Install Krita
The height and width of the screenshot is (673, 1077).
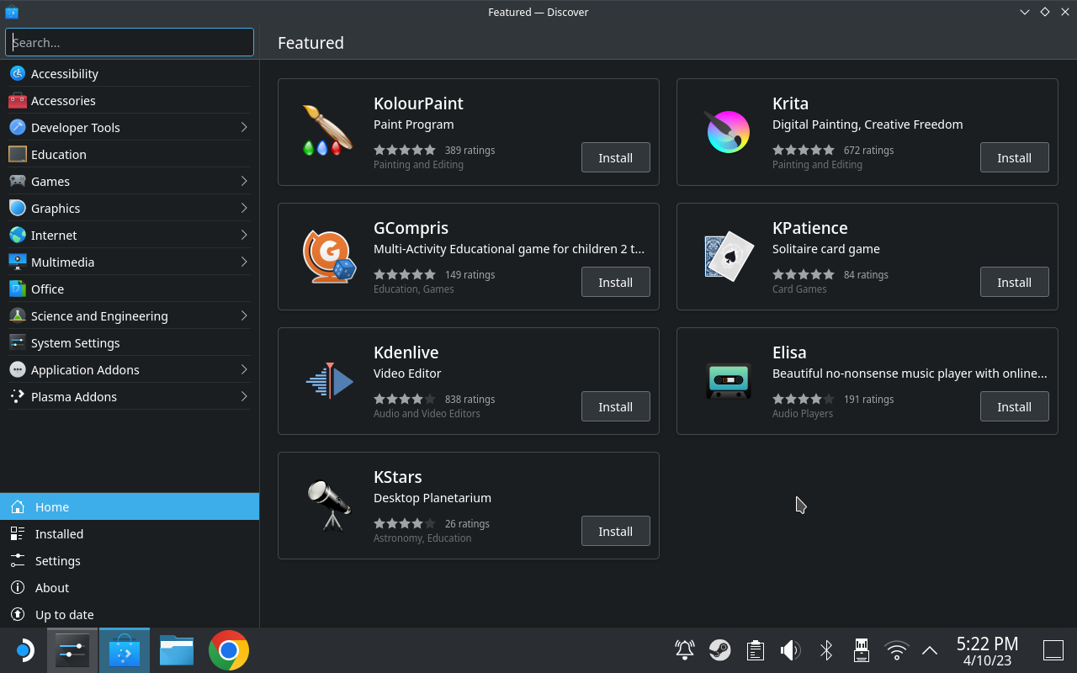click(1015, 157)
